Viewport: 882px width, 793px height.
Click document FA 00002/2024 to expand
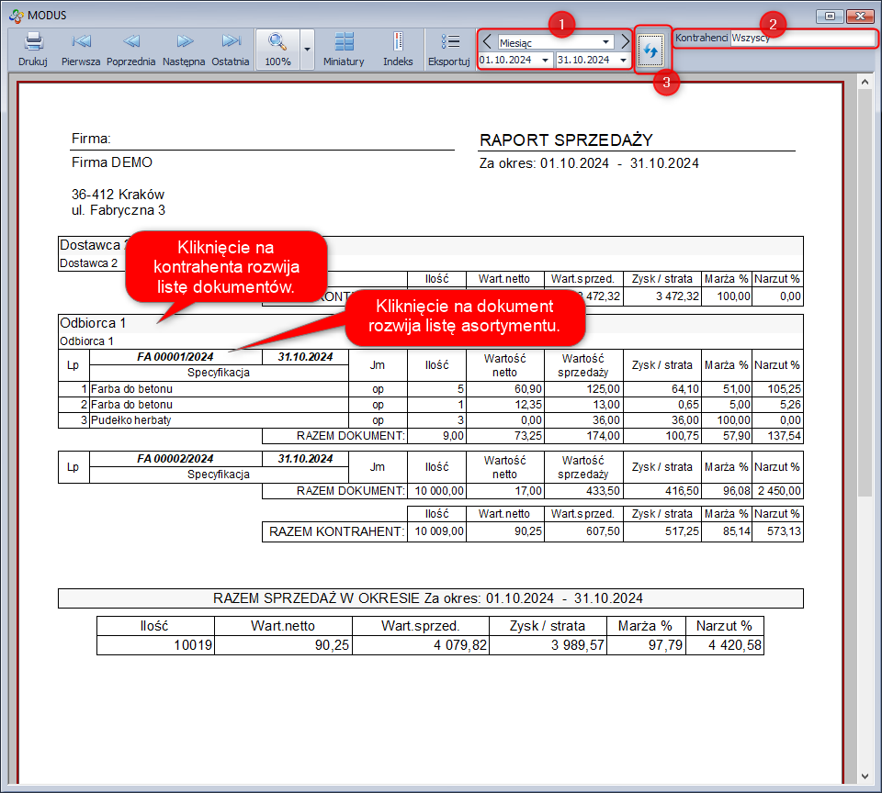(175, 458)
